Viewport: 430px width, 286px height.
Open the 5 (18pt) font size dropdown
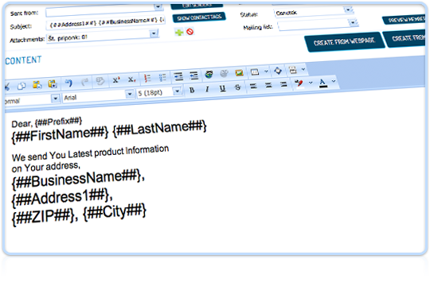pyautogui.click(x=178, y=91)
